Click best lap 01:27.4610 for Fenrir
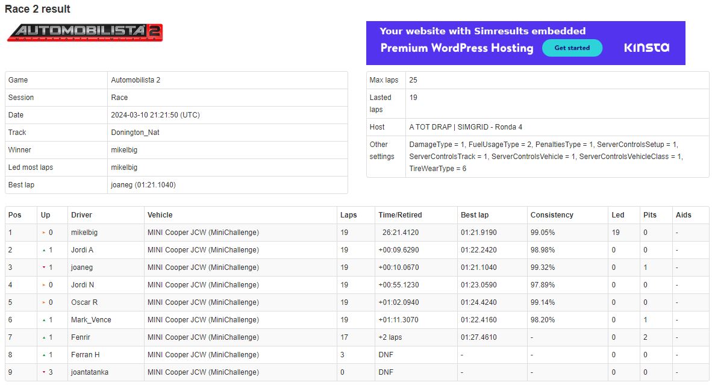Viewport: 712px width, 391px height. [x=479, y=337]
